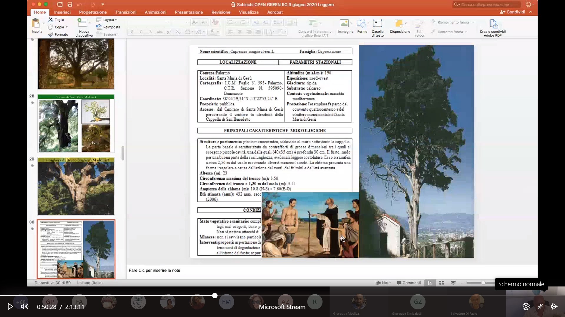This screenshot has height=317, width=565.
Task: Open the Animazioni ribbon tab
Action: click(x=155, y=12)
